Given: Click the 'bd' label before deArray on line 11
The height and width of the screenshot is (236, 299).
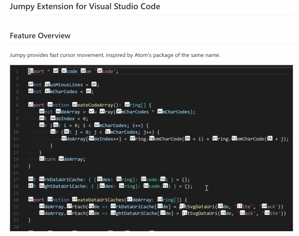Looking at the screenshot, I should tap(64, 139).
